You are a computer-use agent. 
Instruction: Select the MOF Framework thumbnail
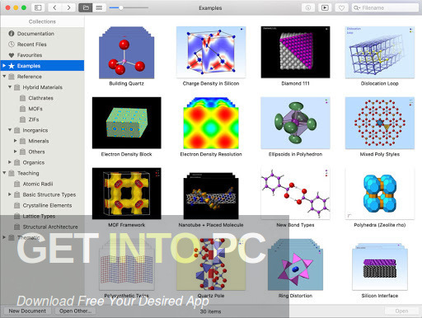[x=126, y=194]
